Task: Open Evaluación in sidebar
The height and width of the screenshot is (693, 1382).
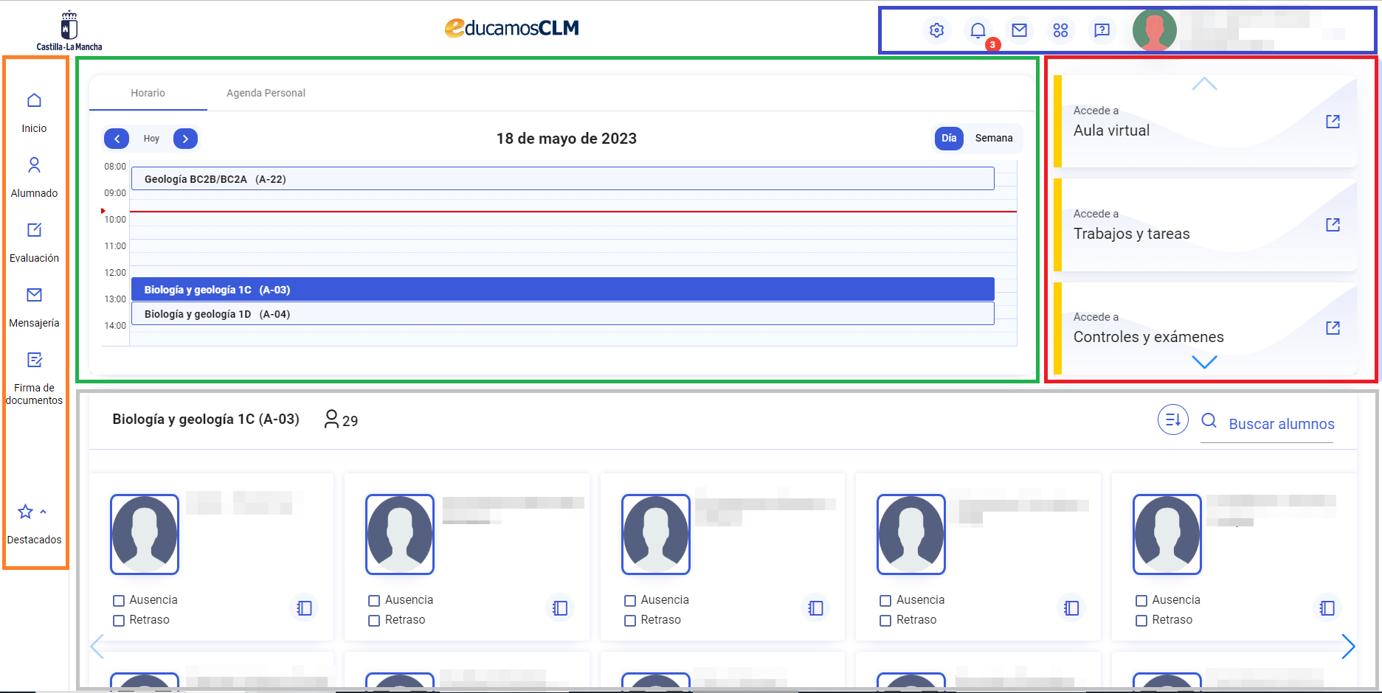Action: [34, 243]
